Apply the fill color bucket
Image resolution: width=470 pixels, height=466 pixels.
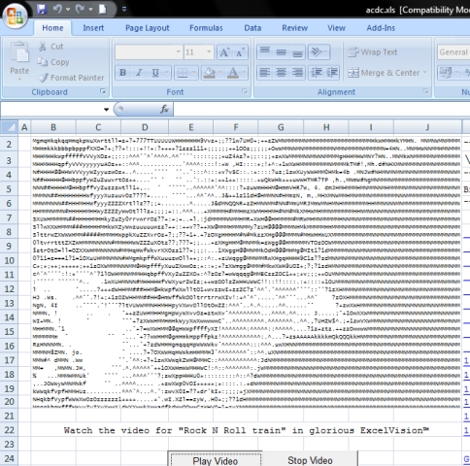(210, 73)
